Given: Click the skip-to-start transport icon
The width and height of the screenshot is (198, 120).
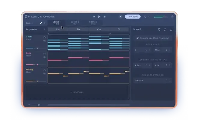Looking at the screenshot, I should [x=94, y=17].
